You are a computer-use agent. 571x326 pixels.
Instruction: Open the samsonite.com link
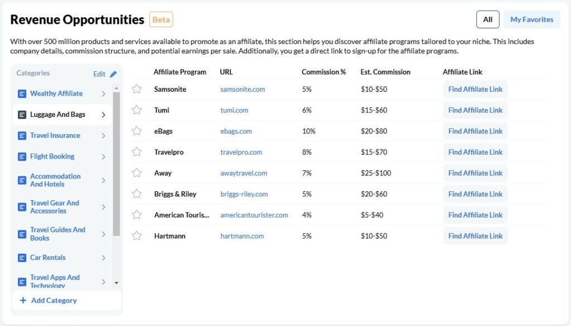(x=243, y=89)
